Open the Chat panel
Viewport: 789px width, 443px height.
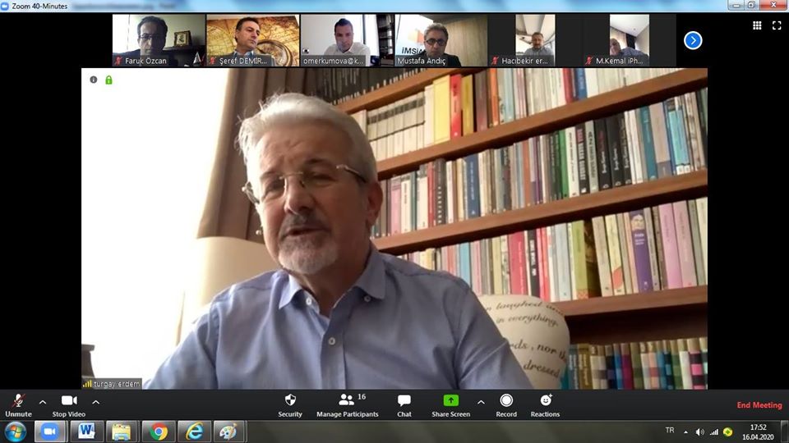tap(404, 404)
